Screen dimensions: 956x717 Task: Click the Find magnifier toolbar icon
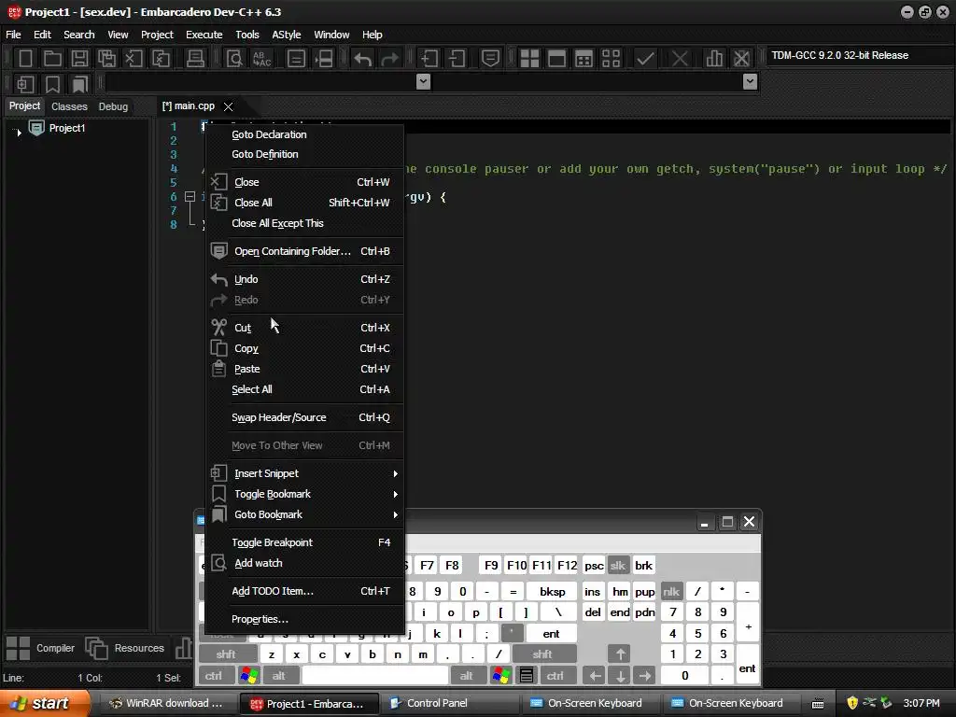coord(234,59)
